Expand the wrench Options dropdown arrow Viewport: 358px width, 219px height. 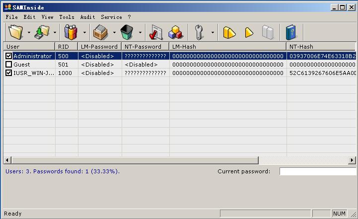click(213, 32)
